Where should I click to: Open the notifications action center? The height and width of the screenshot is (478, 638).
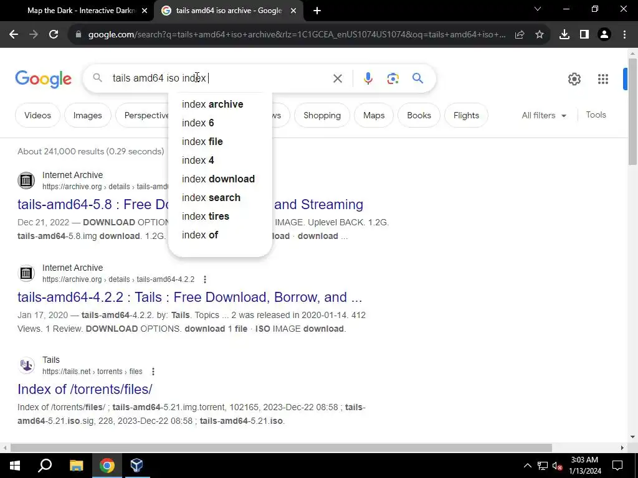click(x=617, y=466)
